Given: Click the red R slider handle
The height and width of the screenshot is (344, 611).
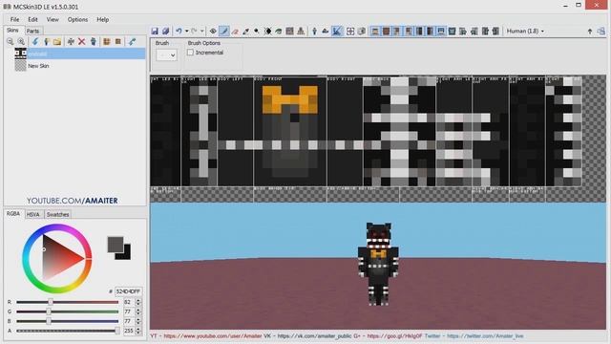Looking at the screenshot, I should tap(51, 302).
